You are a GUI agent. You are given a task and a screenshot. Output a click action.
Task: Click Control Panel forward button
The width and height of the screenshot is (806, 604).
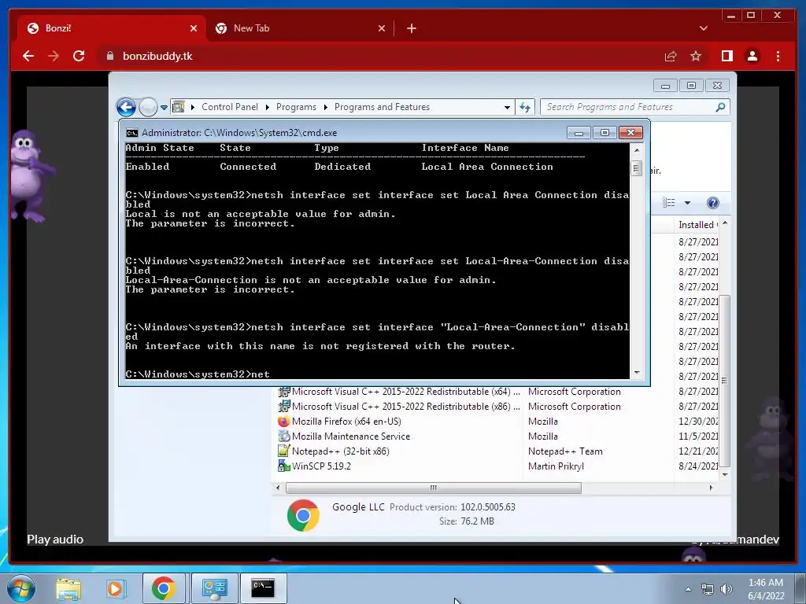[148, 107]
